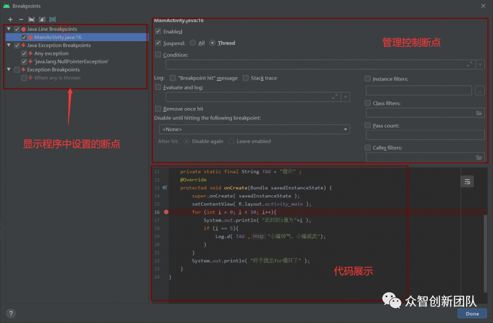
Task: Open the <None> breakpoint dropdown
Action: tap(254, 129)
